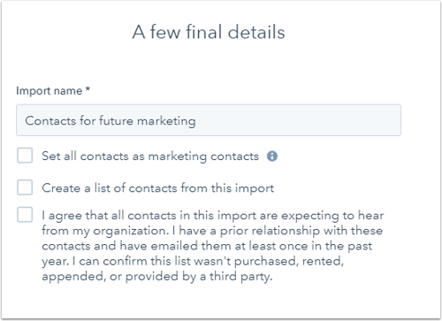Check the agreement checkbox about contacts expecting emails
442x321 pixels.
coord(25,215)
